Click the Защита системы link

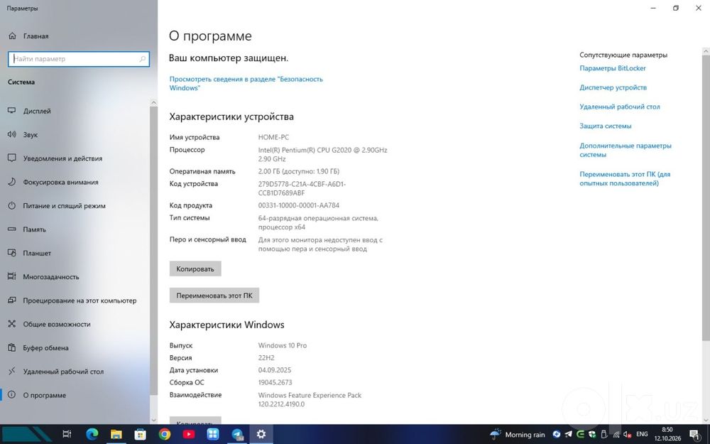click(x=606, y=126)
